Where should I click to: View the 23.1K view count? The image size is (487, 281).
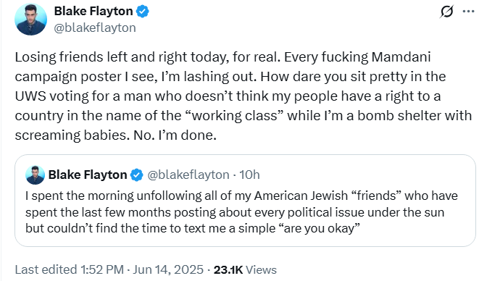coord(228,270)
